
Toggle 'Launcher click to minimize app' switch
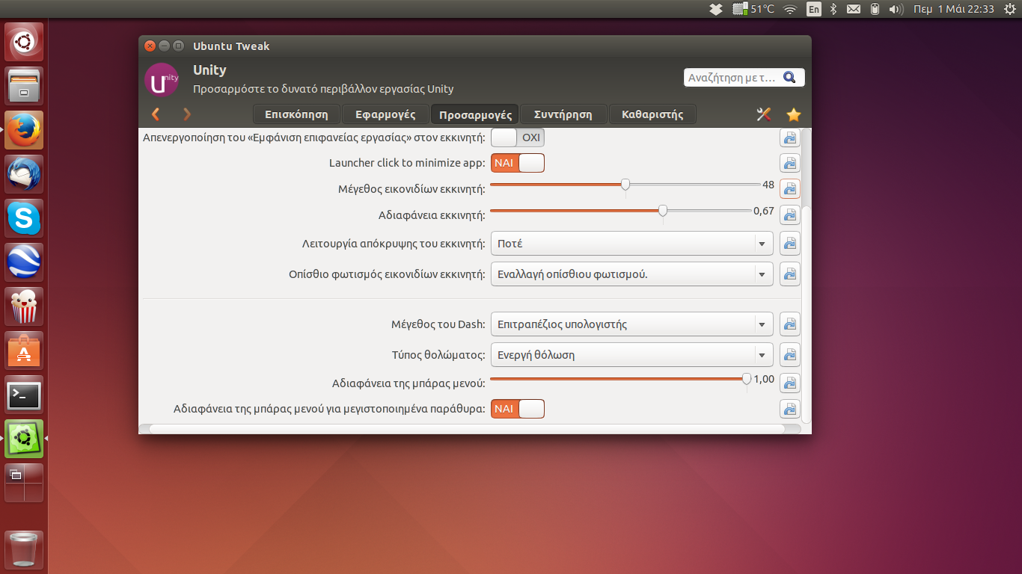(x=518, y=163)
